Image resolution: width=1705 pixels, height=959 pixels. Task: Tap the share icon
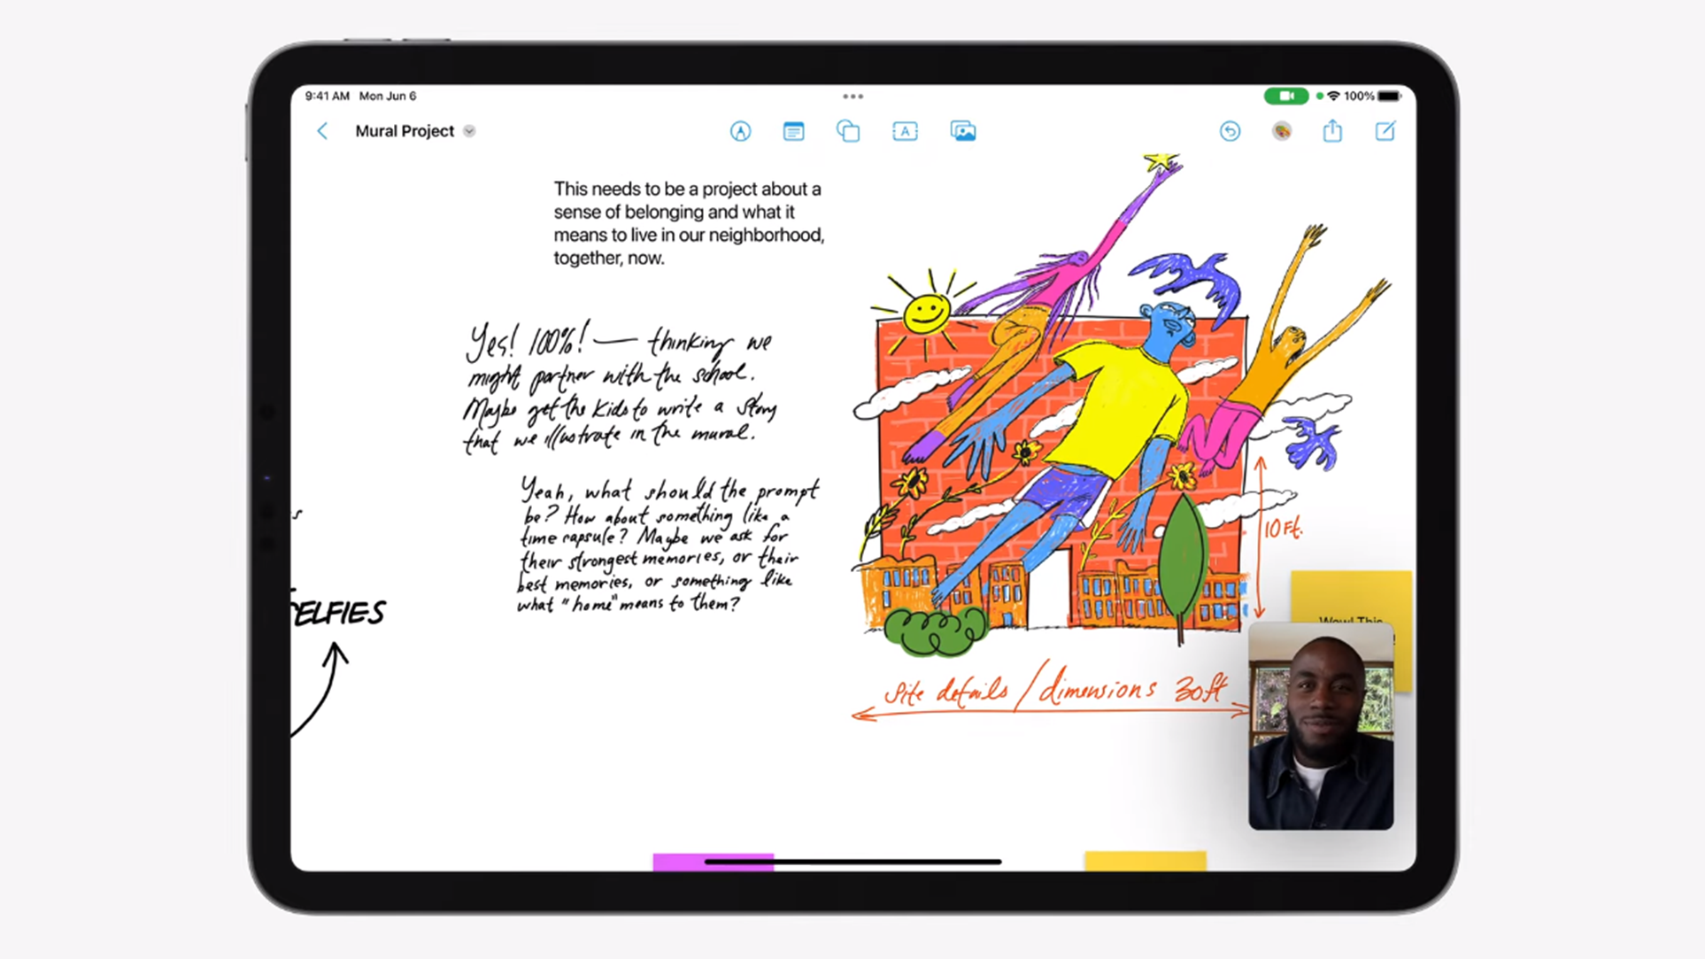(x=1332, y=131)
